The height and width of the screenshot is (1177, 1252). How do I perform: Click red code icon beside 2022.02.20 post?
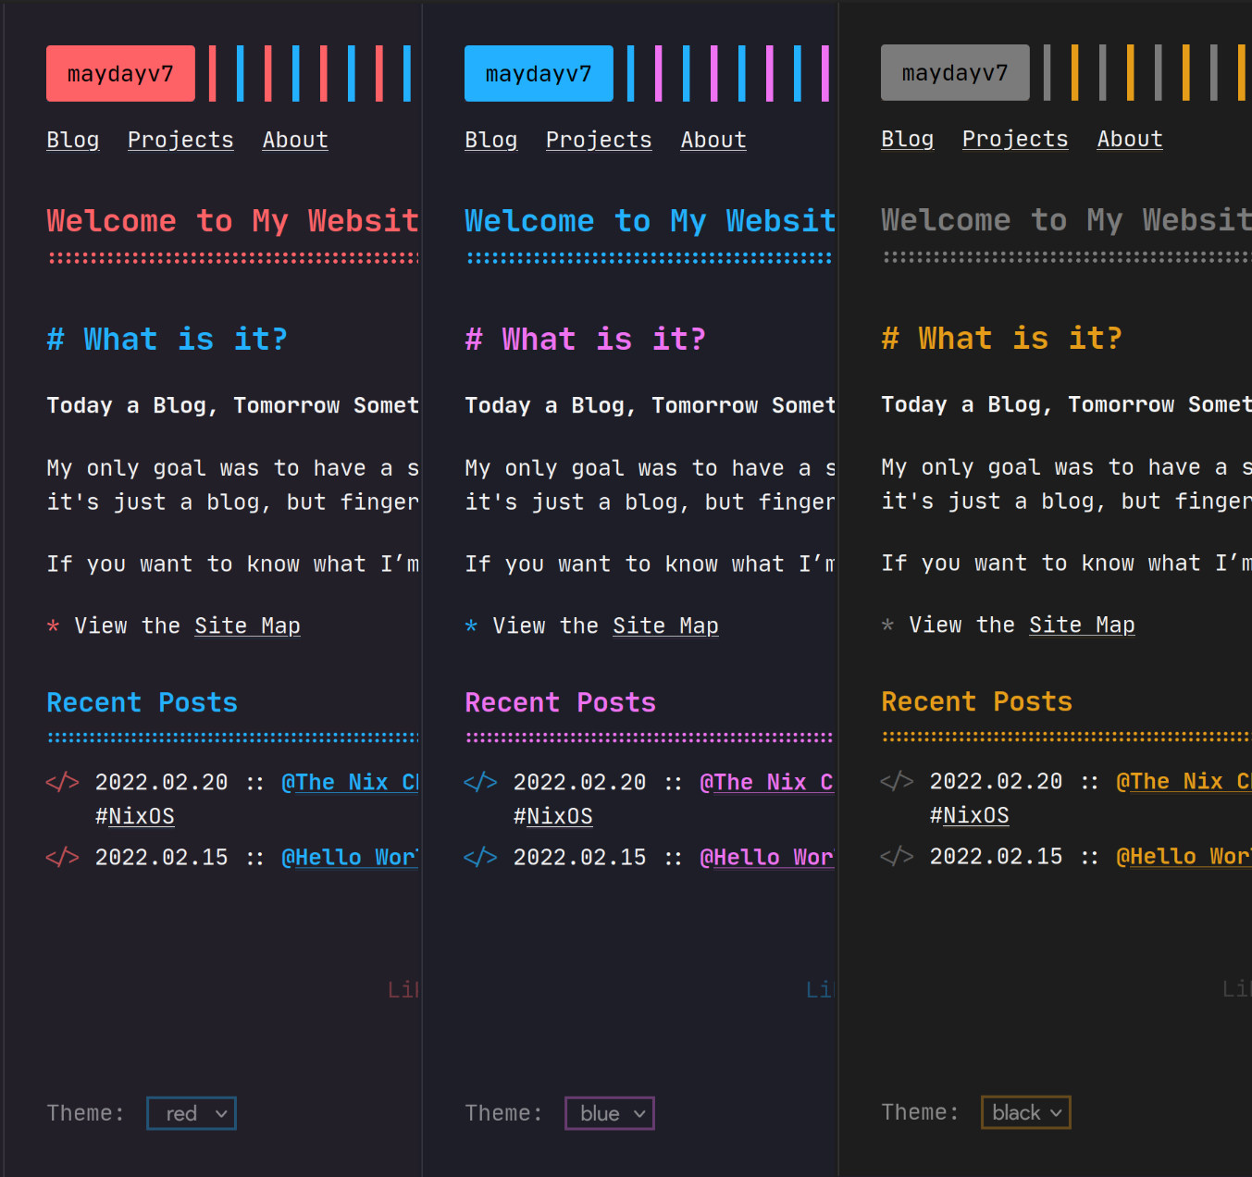[x=63, y=783]
